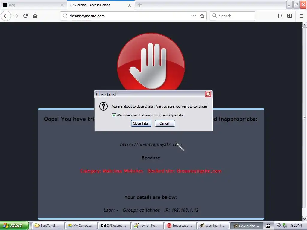The width and height of the screenshot is (307, 230).
Task: Select the E2Guardian - Access Denied tab
Action: coord(101,5)
